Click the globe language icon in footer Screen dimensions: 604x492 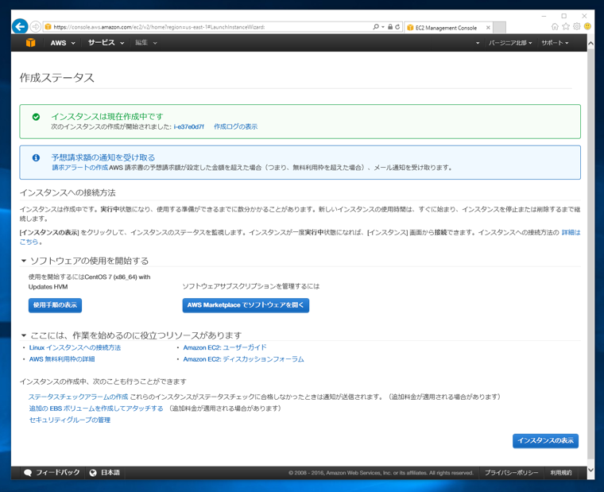tap(93, 473)
